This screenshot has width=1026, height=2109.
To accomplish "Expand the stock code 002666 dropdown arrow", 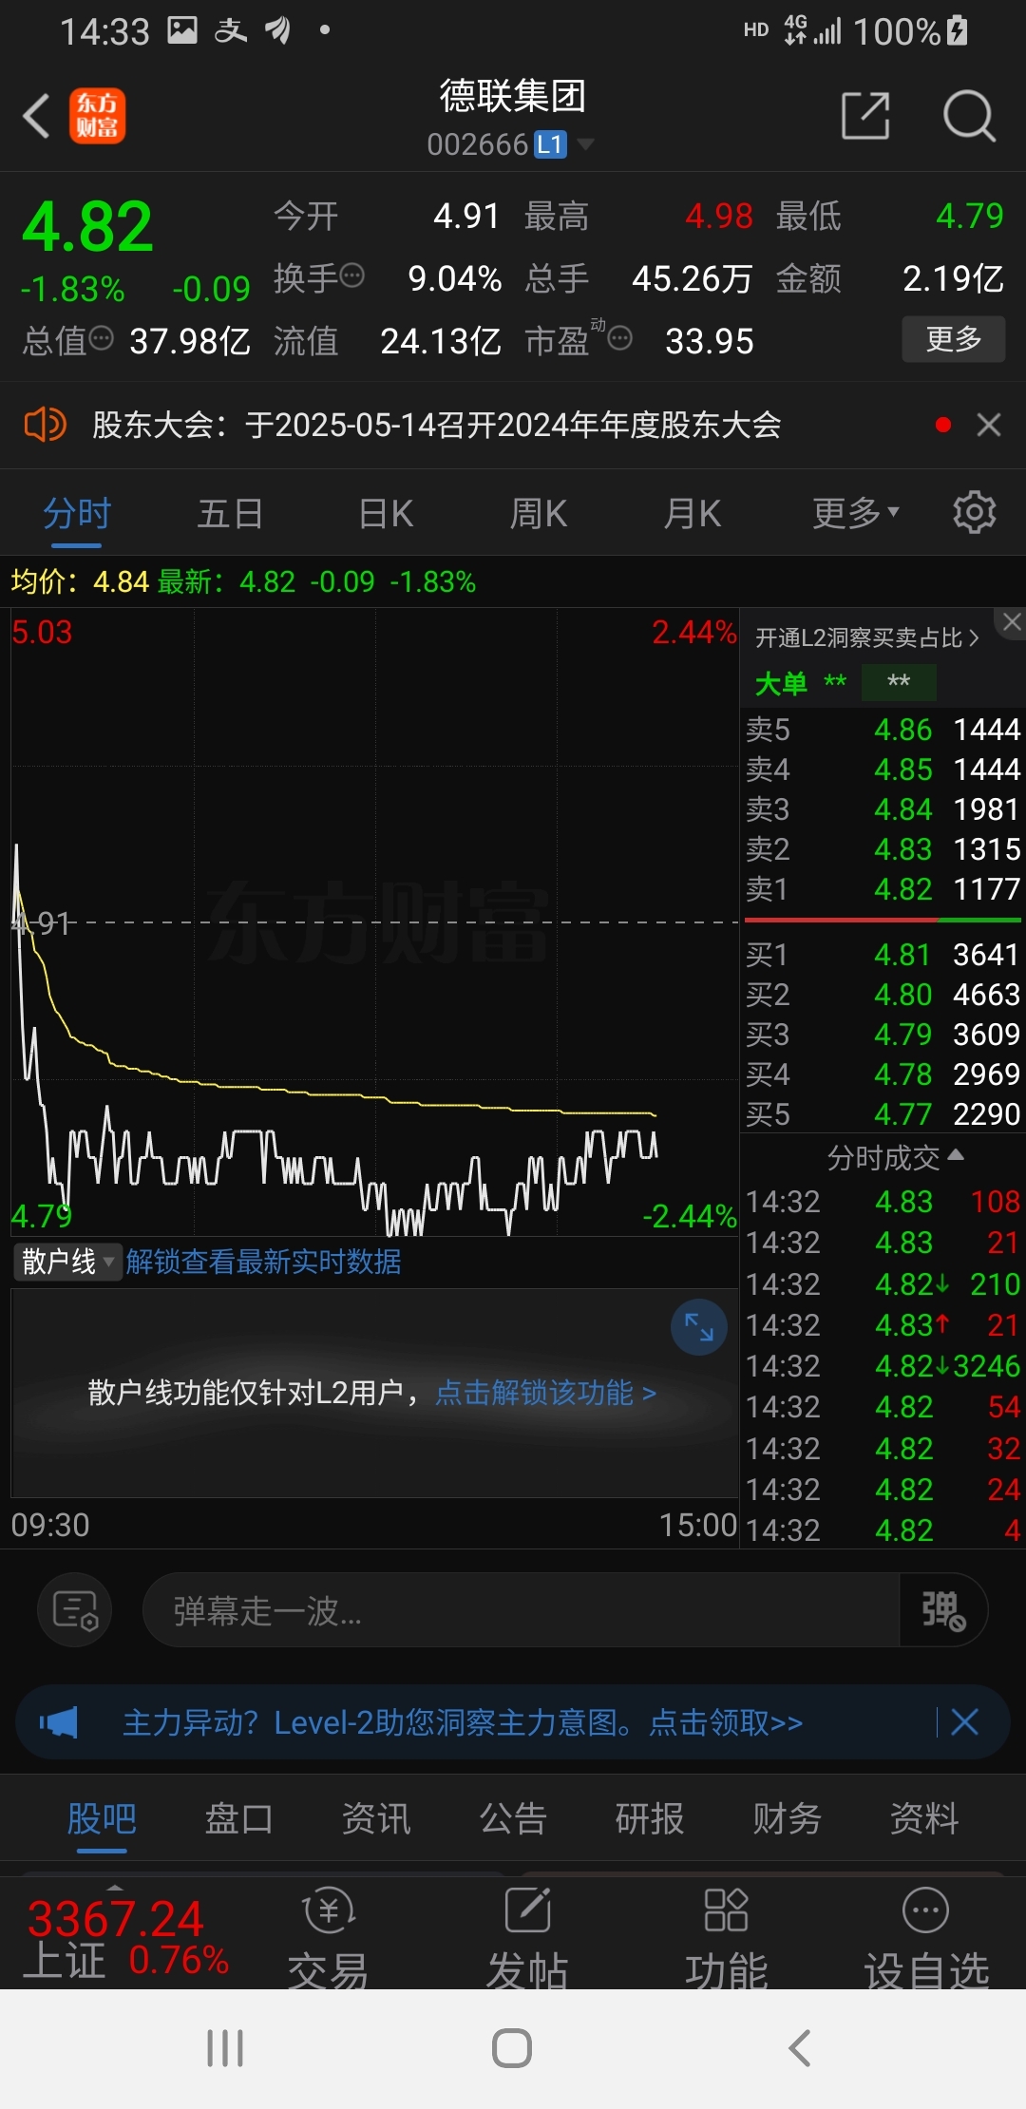I will [585, 144].
